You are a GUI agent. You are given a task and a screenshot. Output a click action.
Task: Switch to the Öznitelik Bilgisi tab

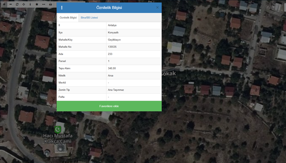pyautogui.click(x=68, y=18)
